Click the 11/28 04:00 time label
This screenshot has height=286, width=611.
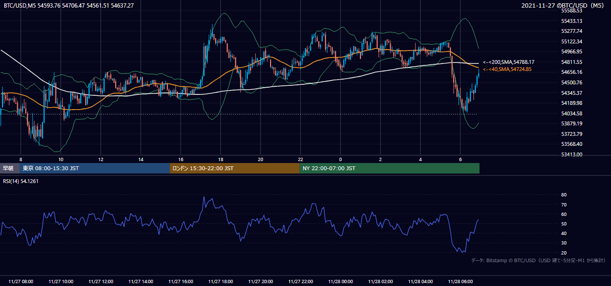coord(420,282)
